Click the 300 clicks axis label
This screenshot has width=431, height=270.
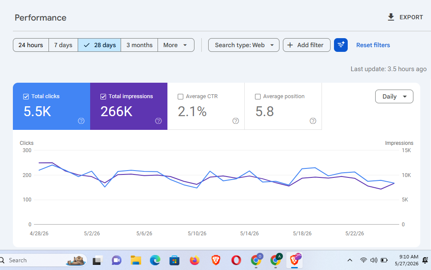pyautogui.click(x=27, y=150)
